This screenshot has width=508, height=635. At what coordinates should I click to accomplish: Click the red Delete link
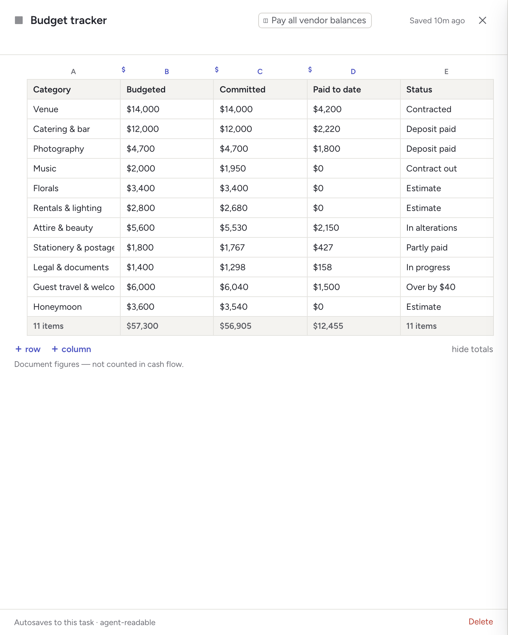(x=480, y=622)
